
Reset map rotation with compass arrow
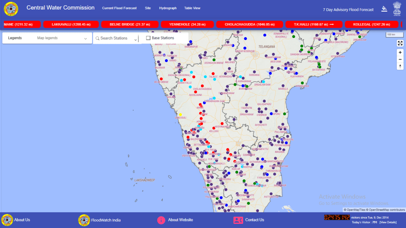(x=400, y=66)
